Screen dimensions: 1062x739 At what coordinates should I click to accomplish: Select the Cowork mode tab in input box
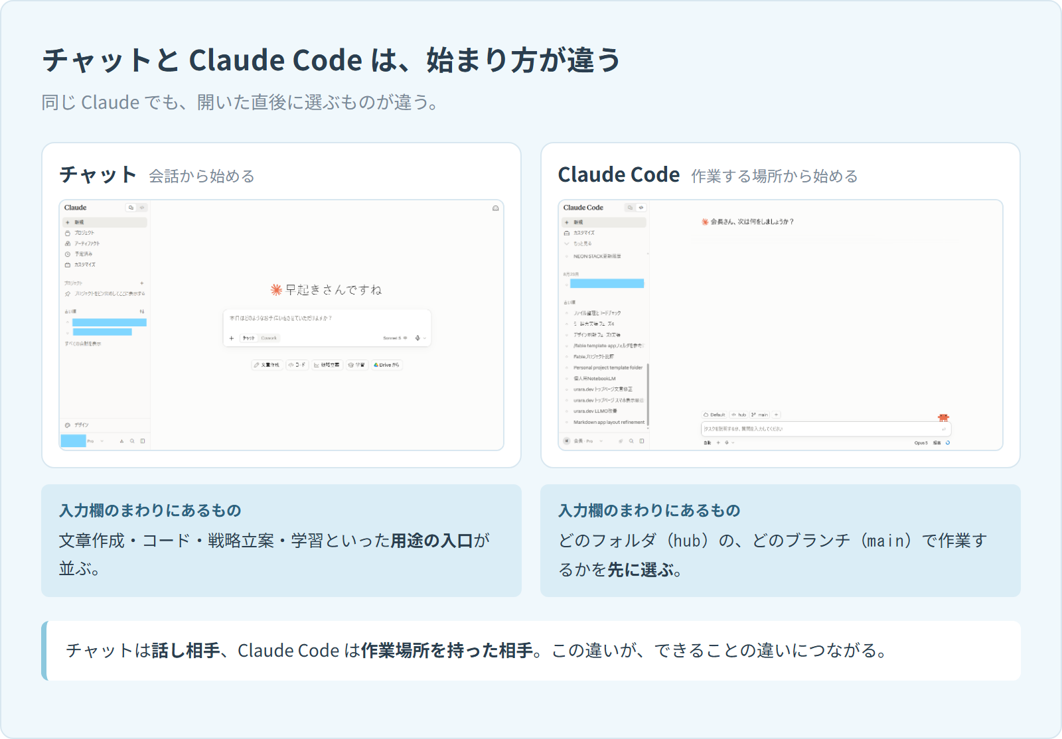point(269,338)
